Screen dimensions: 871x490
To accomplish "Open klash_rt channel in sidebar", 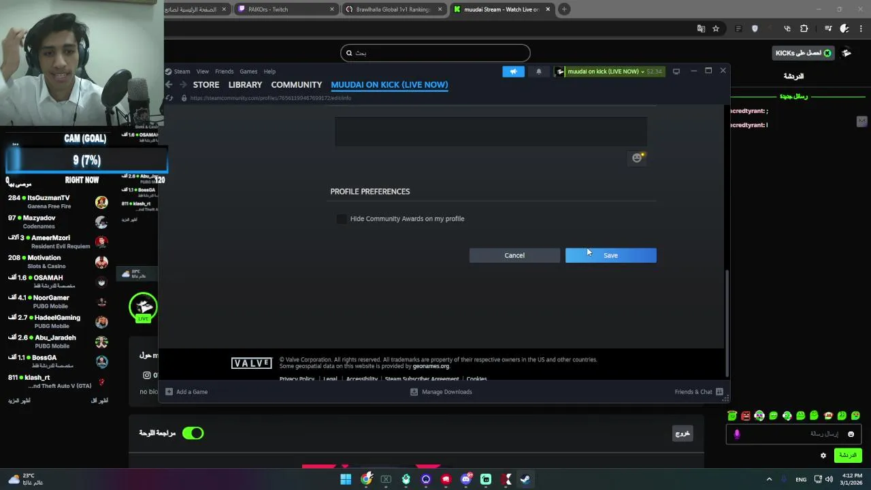I will (x=57, y=381).
